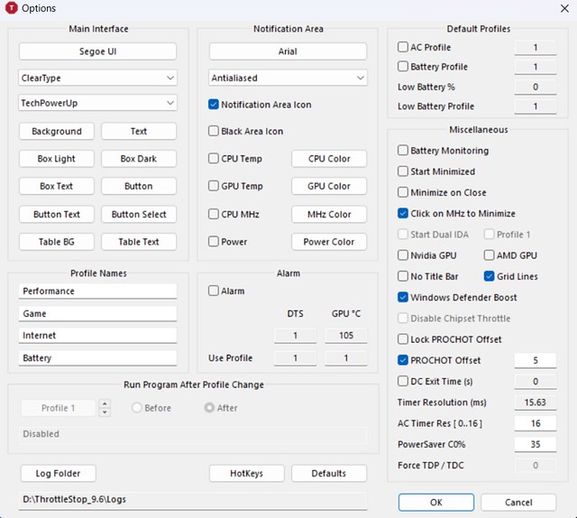Pick the Background color
The image size is (577, 518).
57,131
